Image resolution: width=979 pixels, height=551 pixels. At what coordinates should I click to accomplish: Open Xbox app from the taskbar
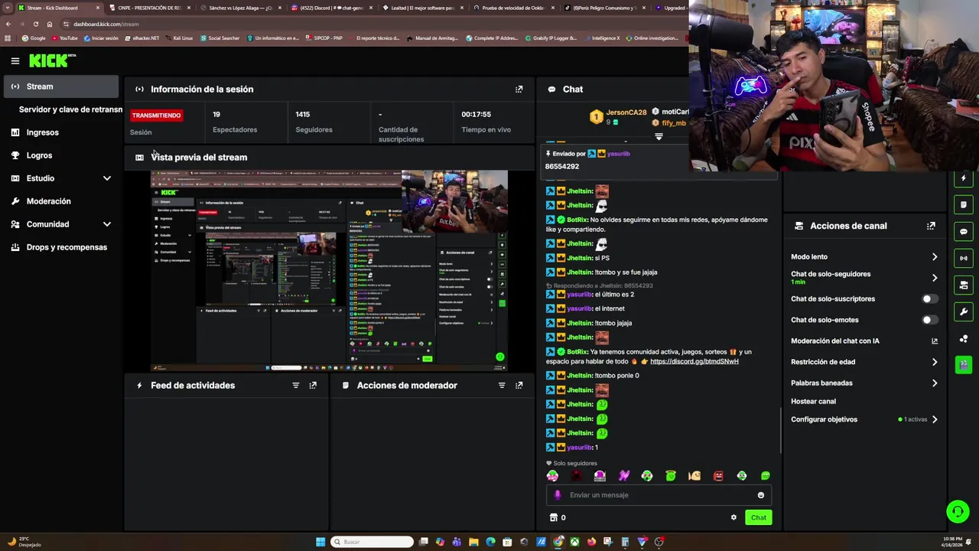click(574, 542)
